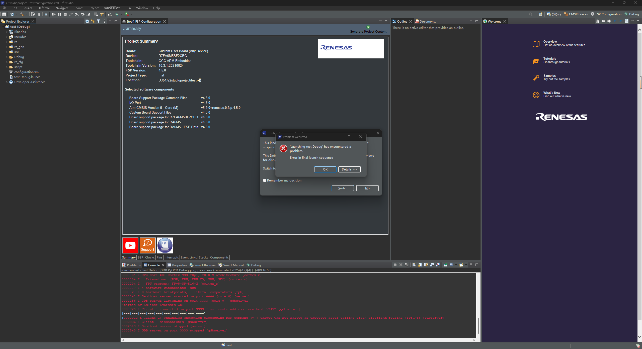Click the Collapse All icon in Project Explorer

(x=87, y=21)
